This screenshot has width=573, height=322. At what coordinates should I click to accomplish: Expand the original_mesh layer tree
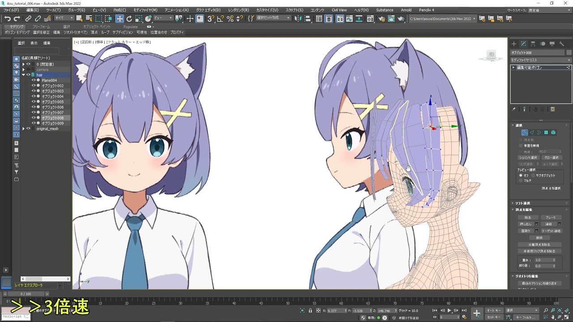coord(23,129)
